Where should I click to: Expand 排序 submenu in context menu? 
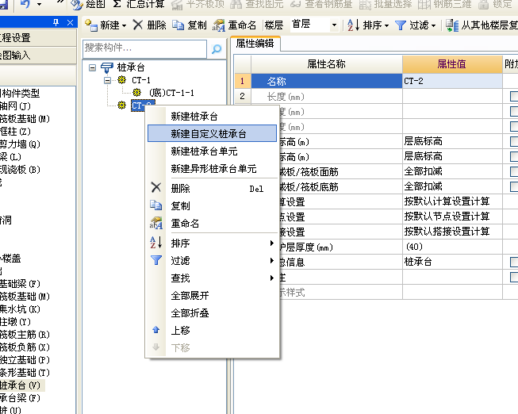point(272,243)
